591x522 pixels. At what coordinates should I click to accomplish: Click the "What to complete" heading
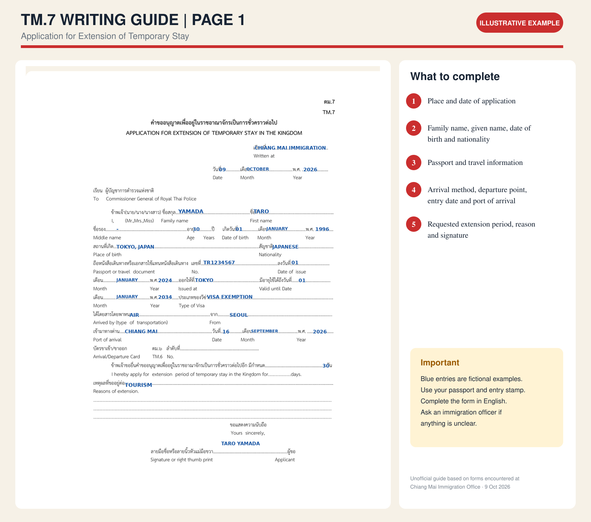click(455, 77)
